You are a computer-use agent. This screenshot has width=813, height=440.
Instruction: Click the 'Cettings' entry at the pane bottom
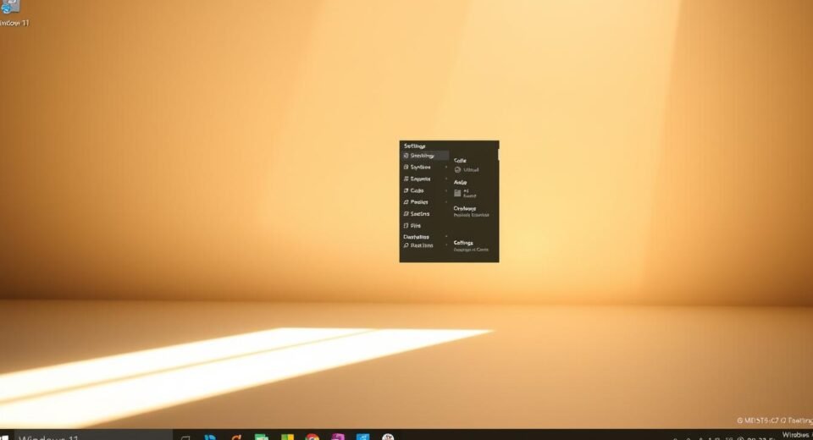pos(463,243)
